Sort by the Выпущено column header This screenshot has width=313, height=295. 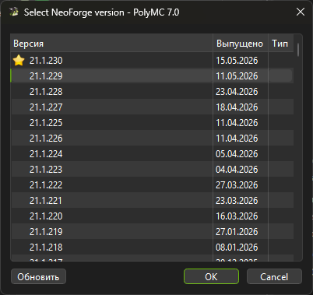coord(241,44)
